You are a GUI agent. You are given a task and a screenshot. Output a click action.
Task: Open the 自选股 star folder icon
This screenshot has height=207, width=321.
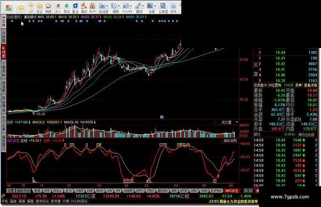[102, 6]
